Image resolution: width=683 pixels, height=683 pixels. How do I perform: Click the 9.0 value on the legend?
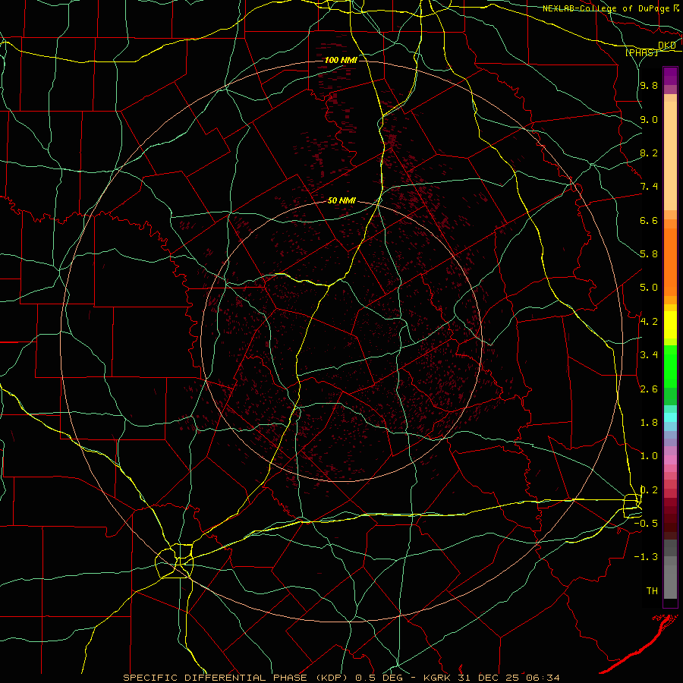649,119
